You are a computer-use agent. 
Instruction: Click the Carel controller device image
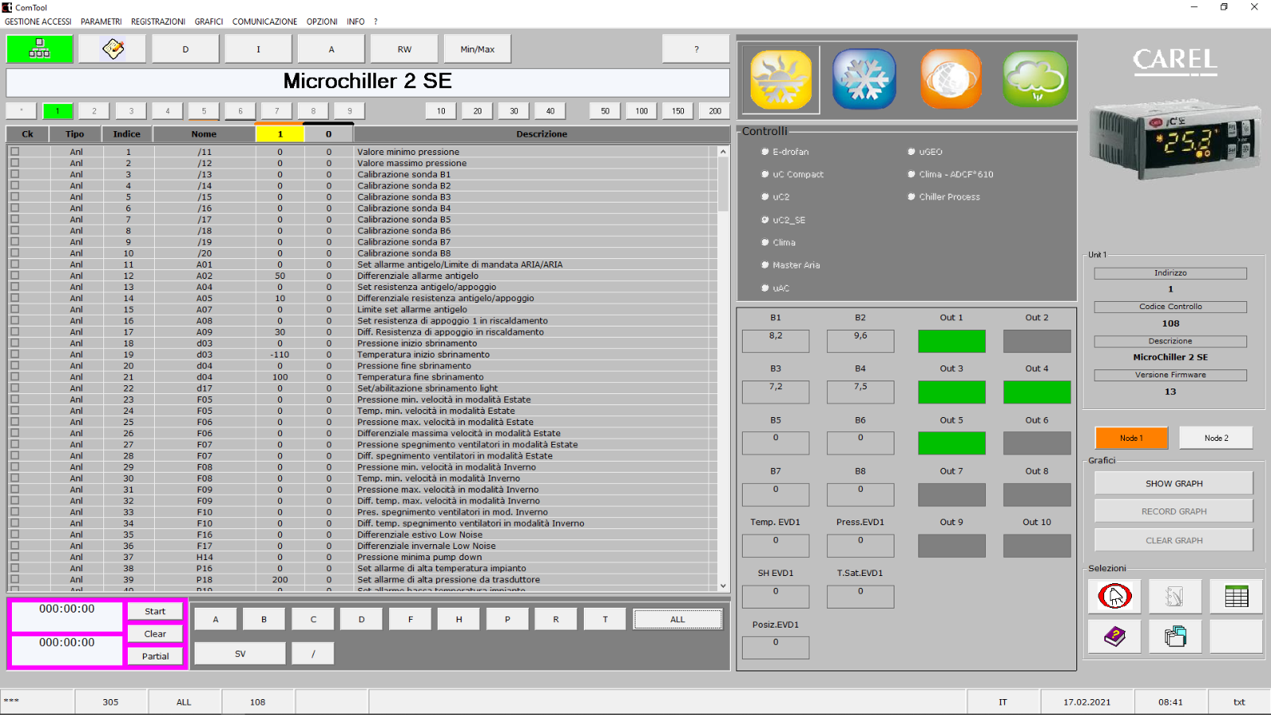tap(1174, 140)
